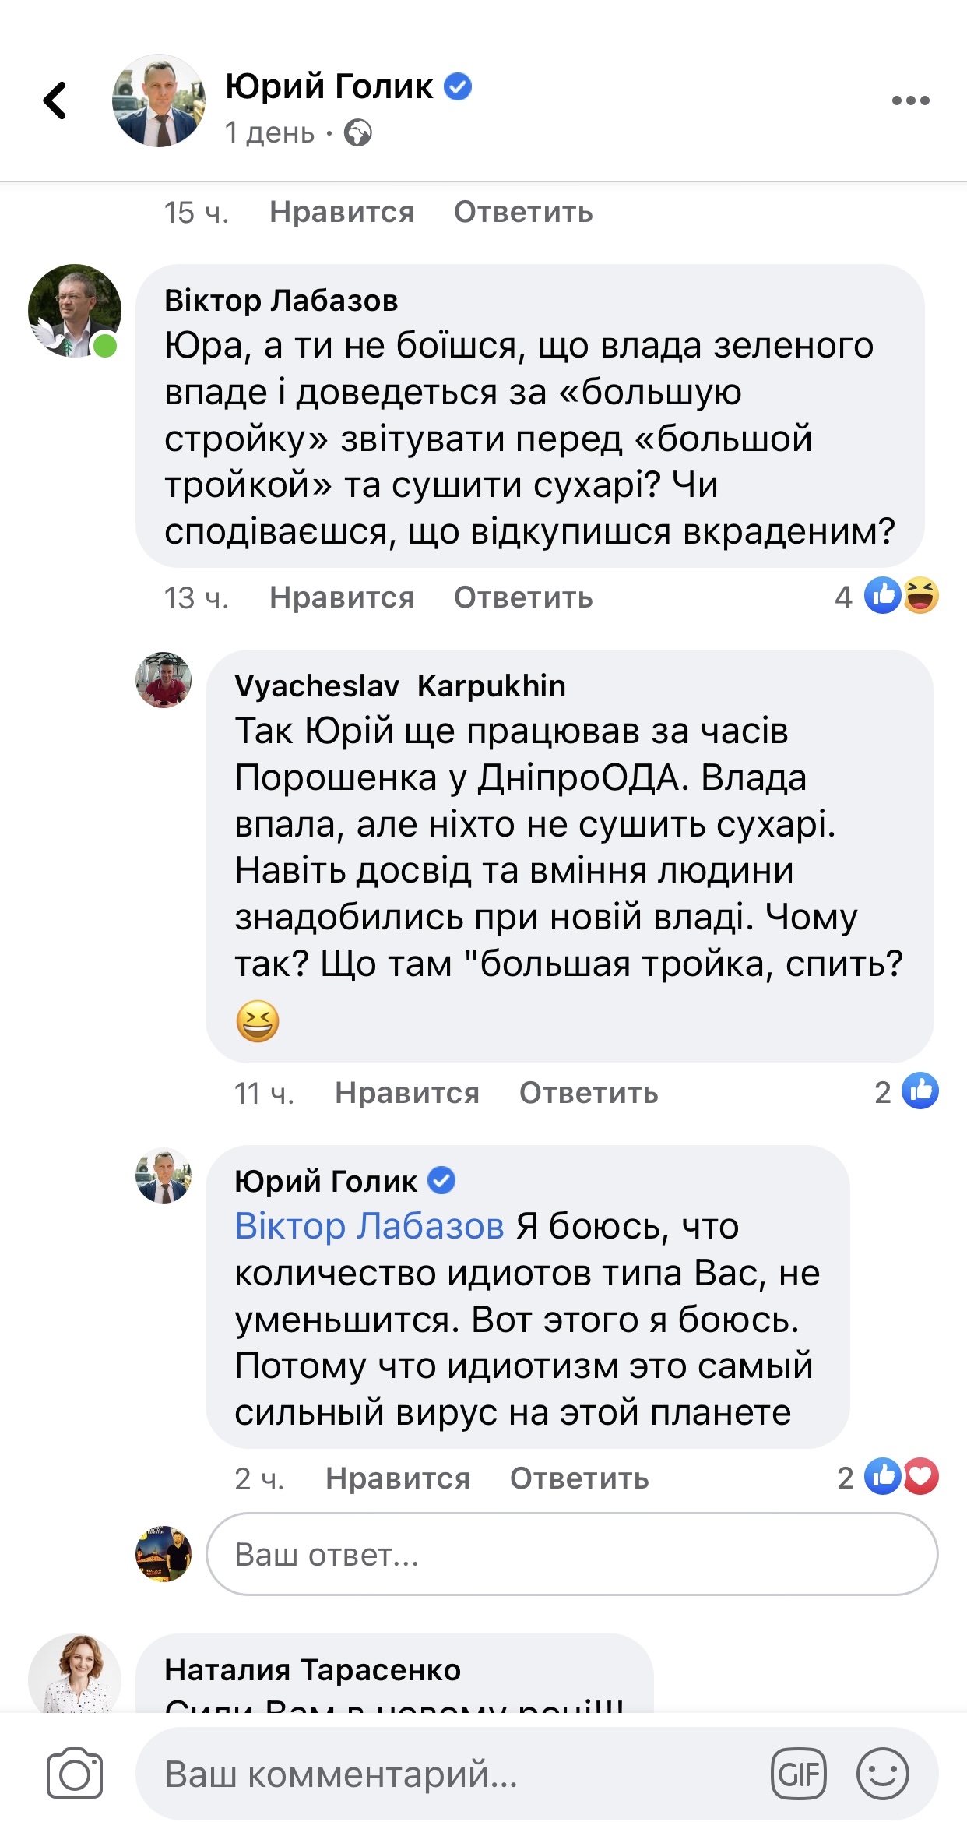Reply to Віктор Лабазов's comment
The image size is (967, 1822).
pyautogui.click(x=523, y=597)
